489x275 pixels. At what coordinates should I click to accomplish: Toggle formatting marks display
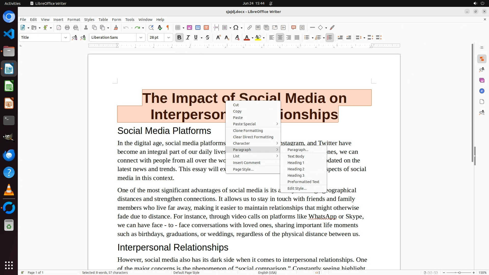pos(168,28)
